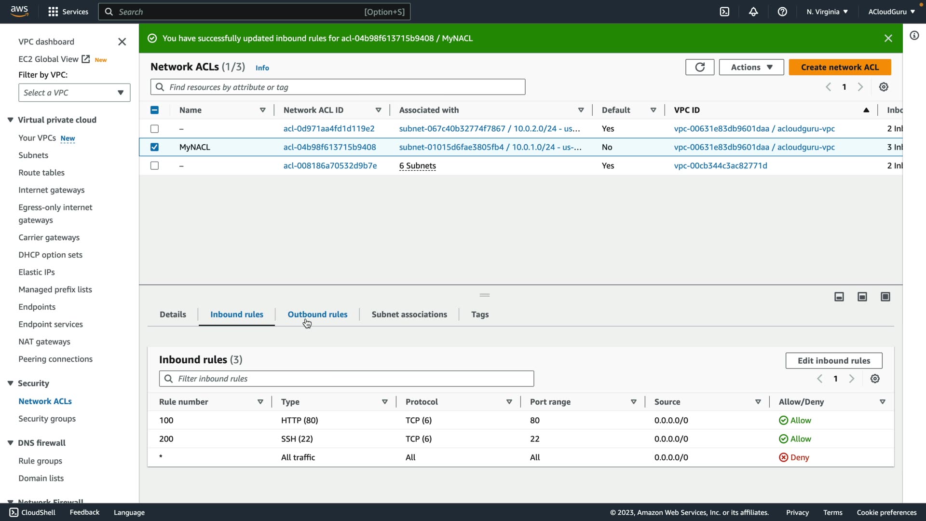Expand the split panel to full height
This screenshot has width=926, height=521.
click(885, 297)
